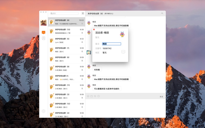The image size is (205, 128).
Task: Edit the 备注 remark field containing 梅丽
Action: 111,44
